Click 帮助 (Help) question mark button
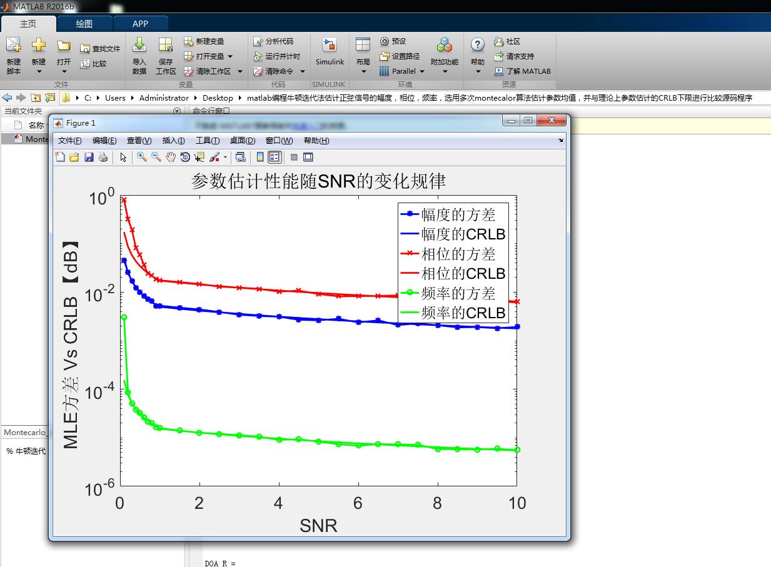The width and height of the screenshot is (771, 567). (x=478, y=45)
